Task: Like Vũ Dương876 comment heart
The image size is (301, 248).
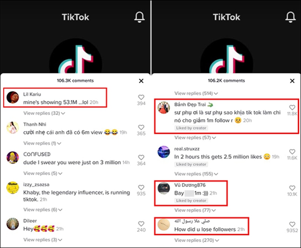Action: pos(292,188)
